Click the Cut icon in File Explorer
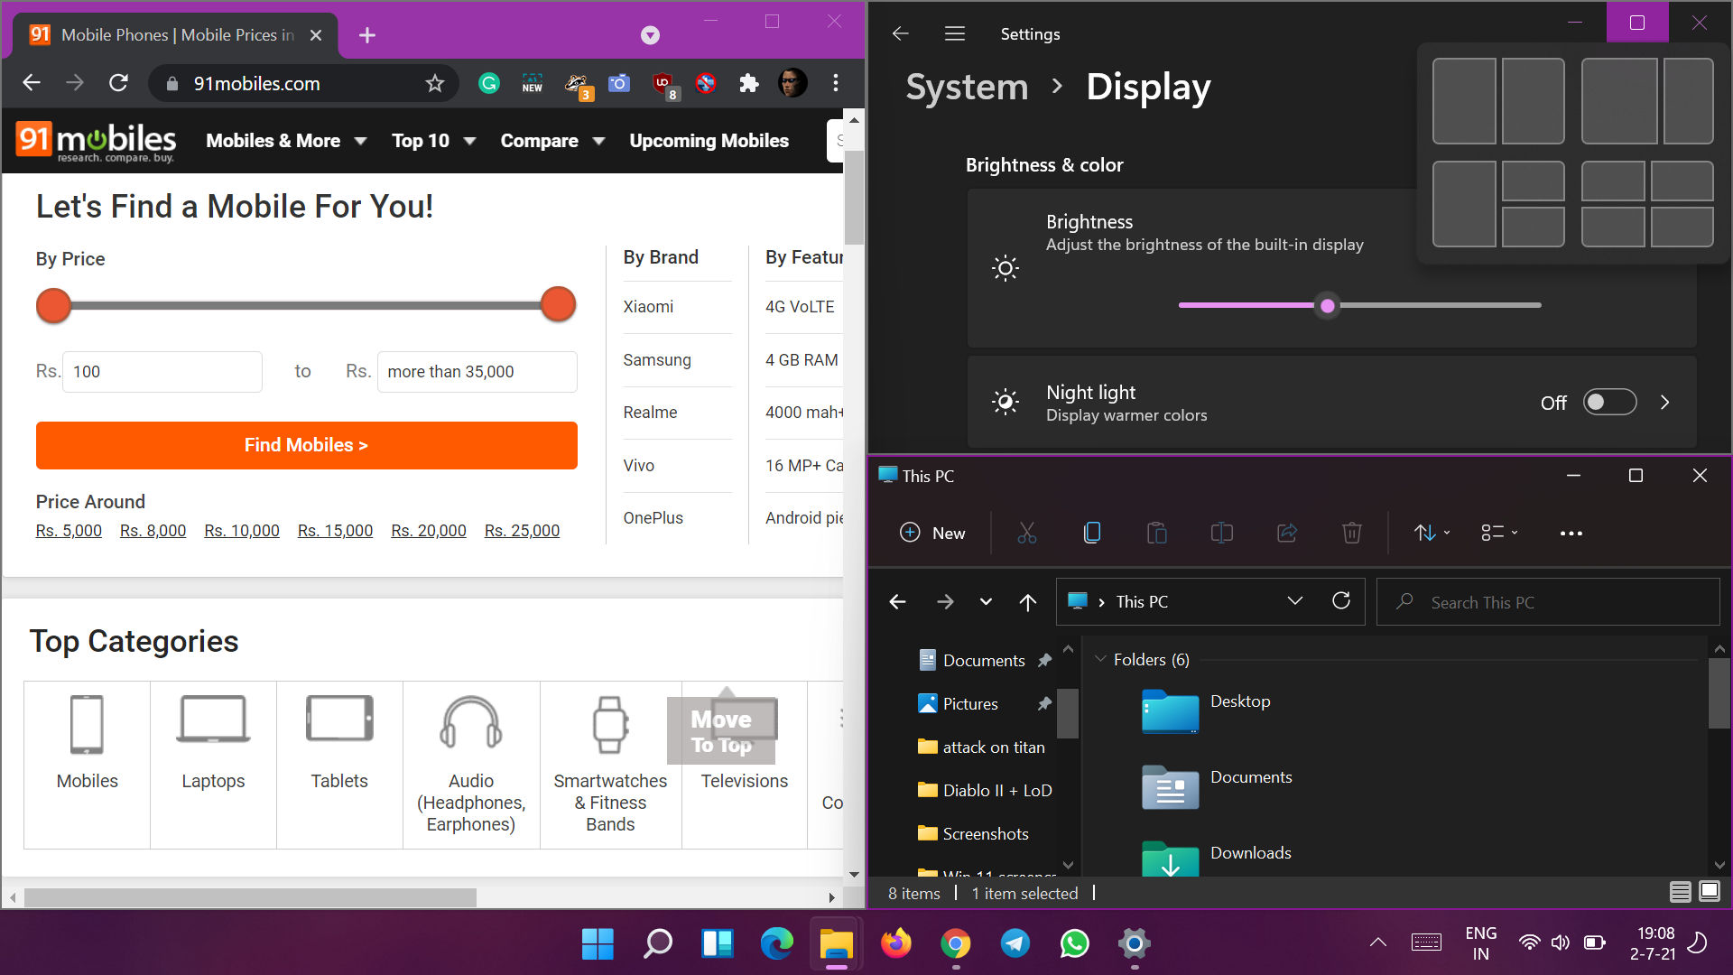 1026,533
